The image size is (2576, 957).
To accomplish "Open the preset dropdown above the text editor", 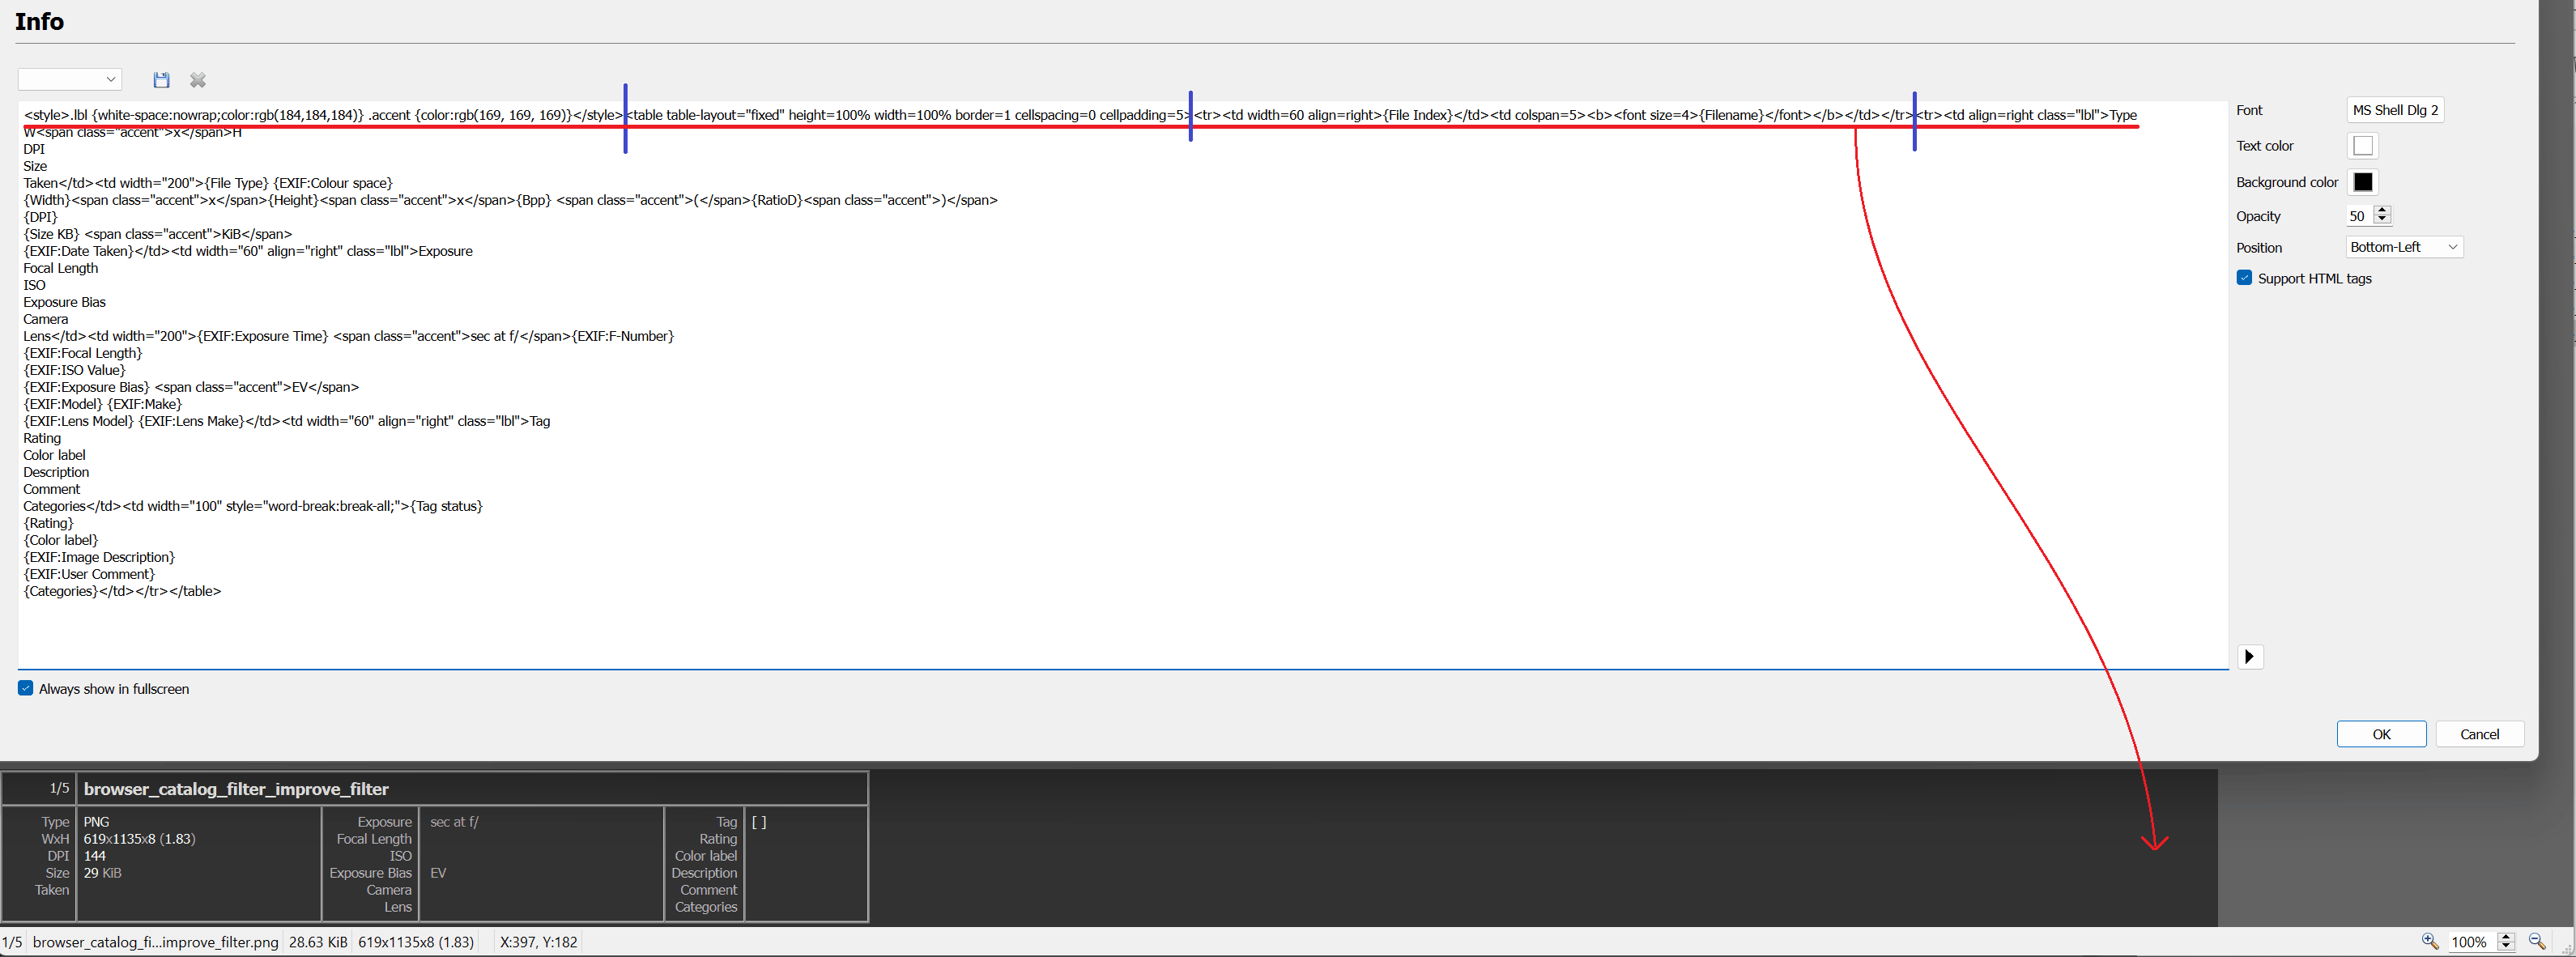I will click(x=70, y=79).
